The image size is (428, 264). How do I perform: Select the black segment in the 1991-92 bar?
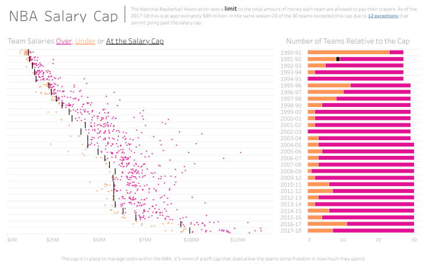[338, 59]
